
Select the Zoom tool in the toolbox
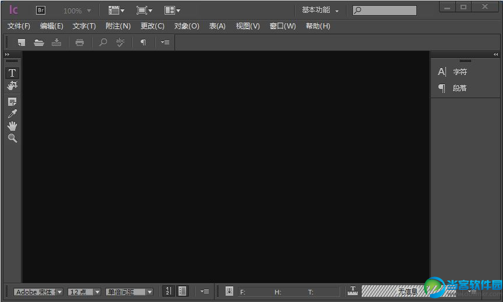point(12,138)
